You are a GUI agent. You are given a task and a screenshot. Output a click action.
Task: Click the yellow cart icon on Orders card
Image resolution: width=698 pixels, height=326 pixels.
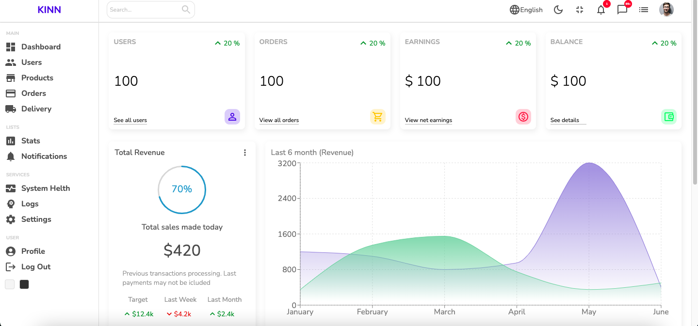(378, 117)
